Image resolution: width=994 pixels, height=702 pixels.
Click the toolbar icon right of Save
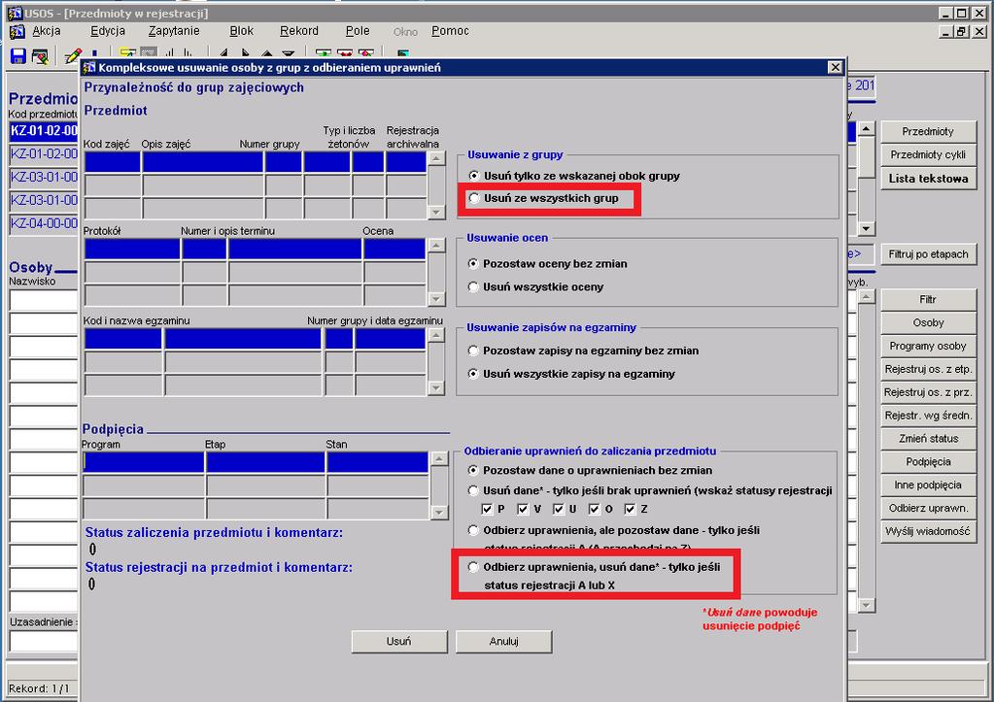tap(40, 56)
